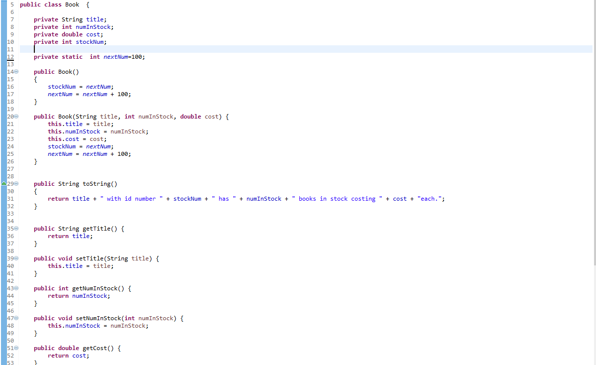596x365 pixels.
Task: Click the word stockNum on line 10
Action: coord(90,42)
